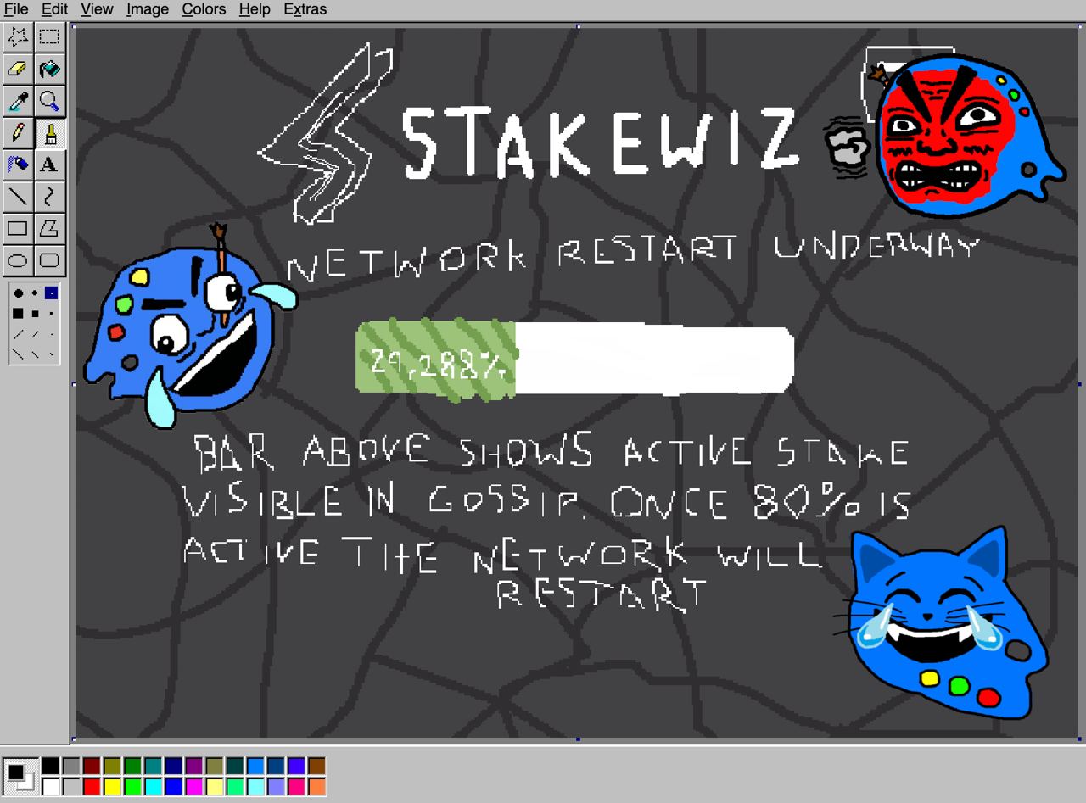This screenshot has width=1086, height=803.
Task: Select the large square brush shape
Action: point(18,314)
